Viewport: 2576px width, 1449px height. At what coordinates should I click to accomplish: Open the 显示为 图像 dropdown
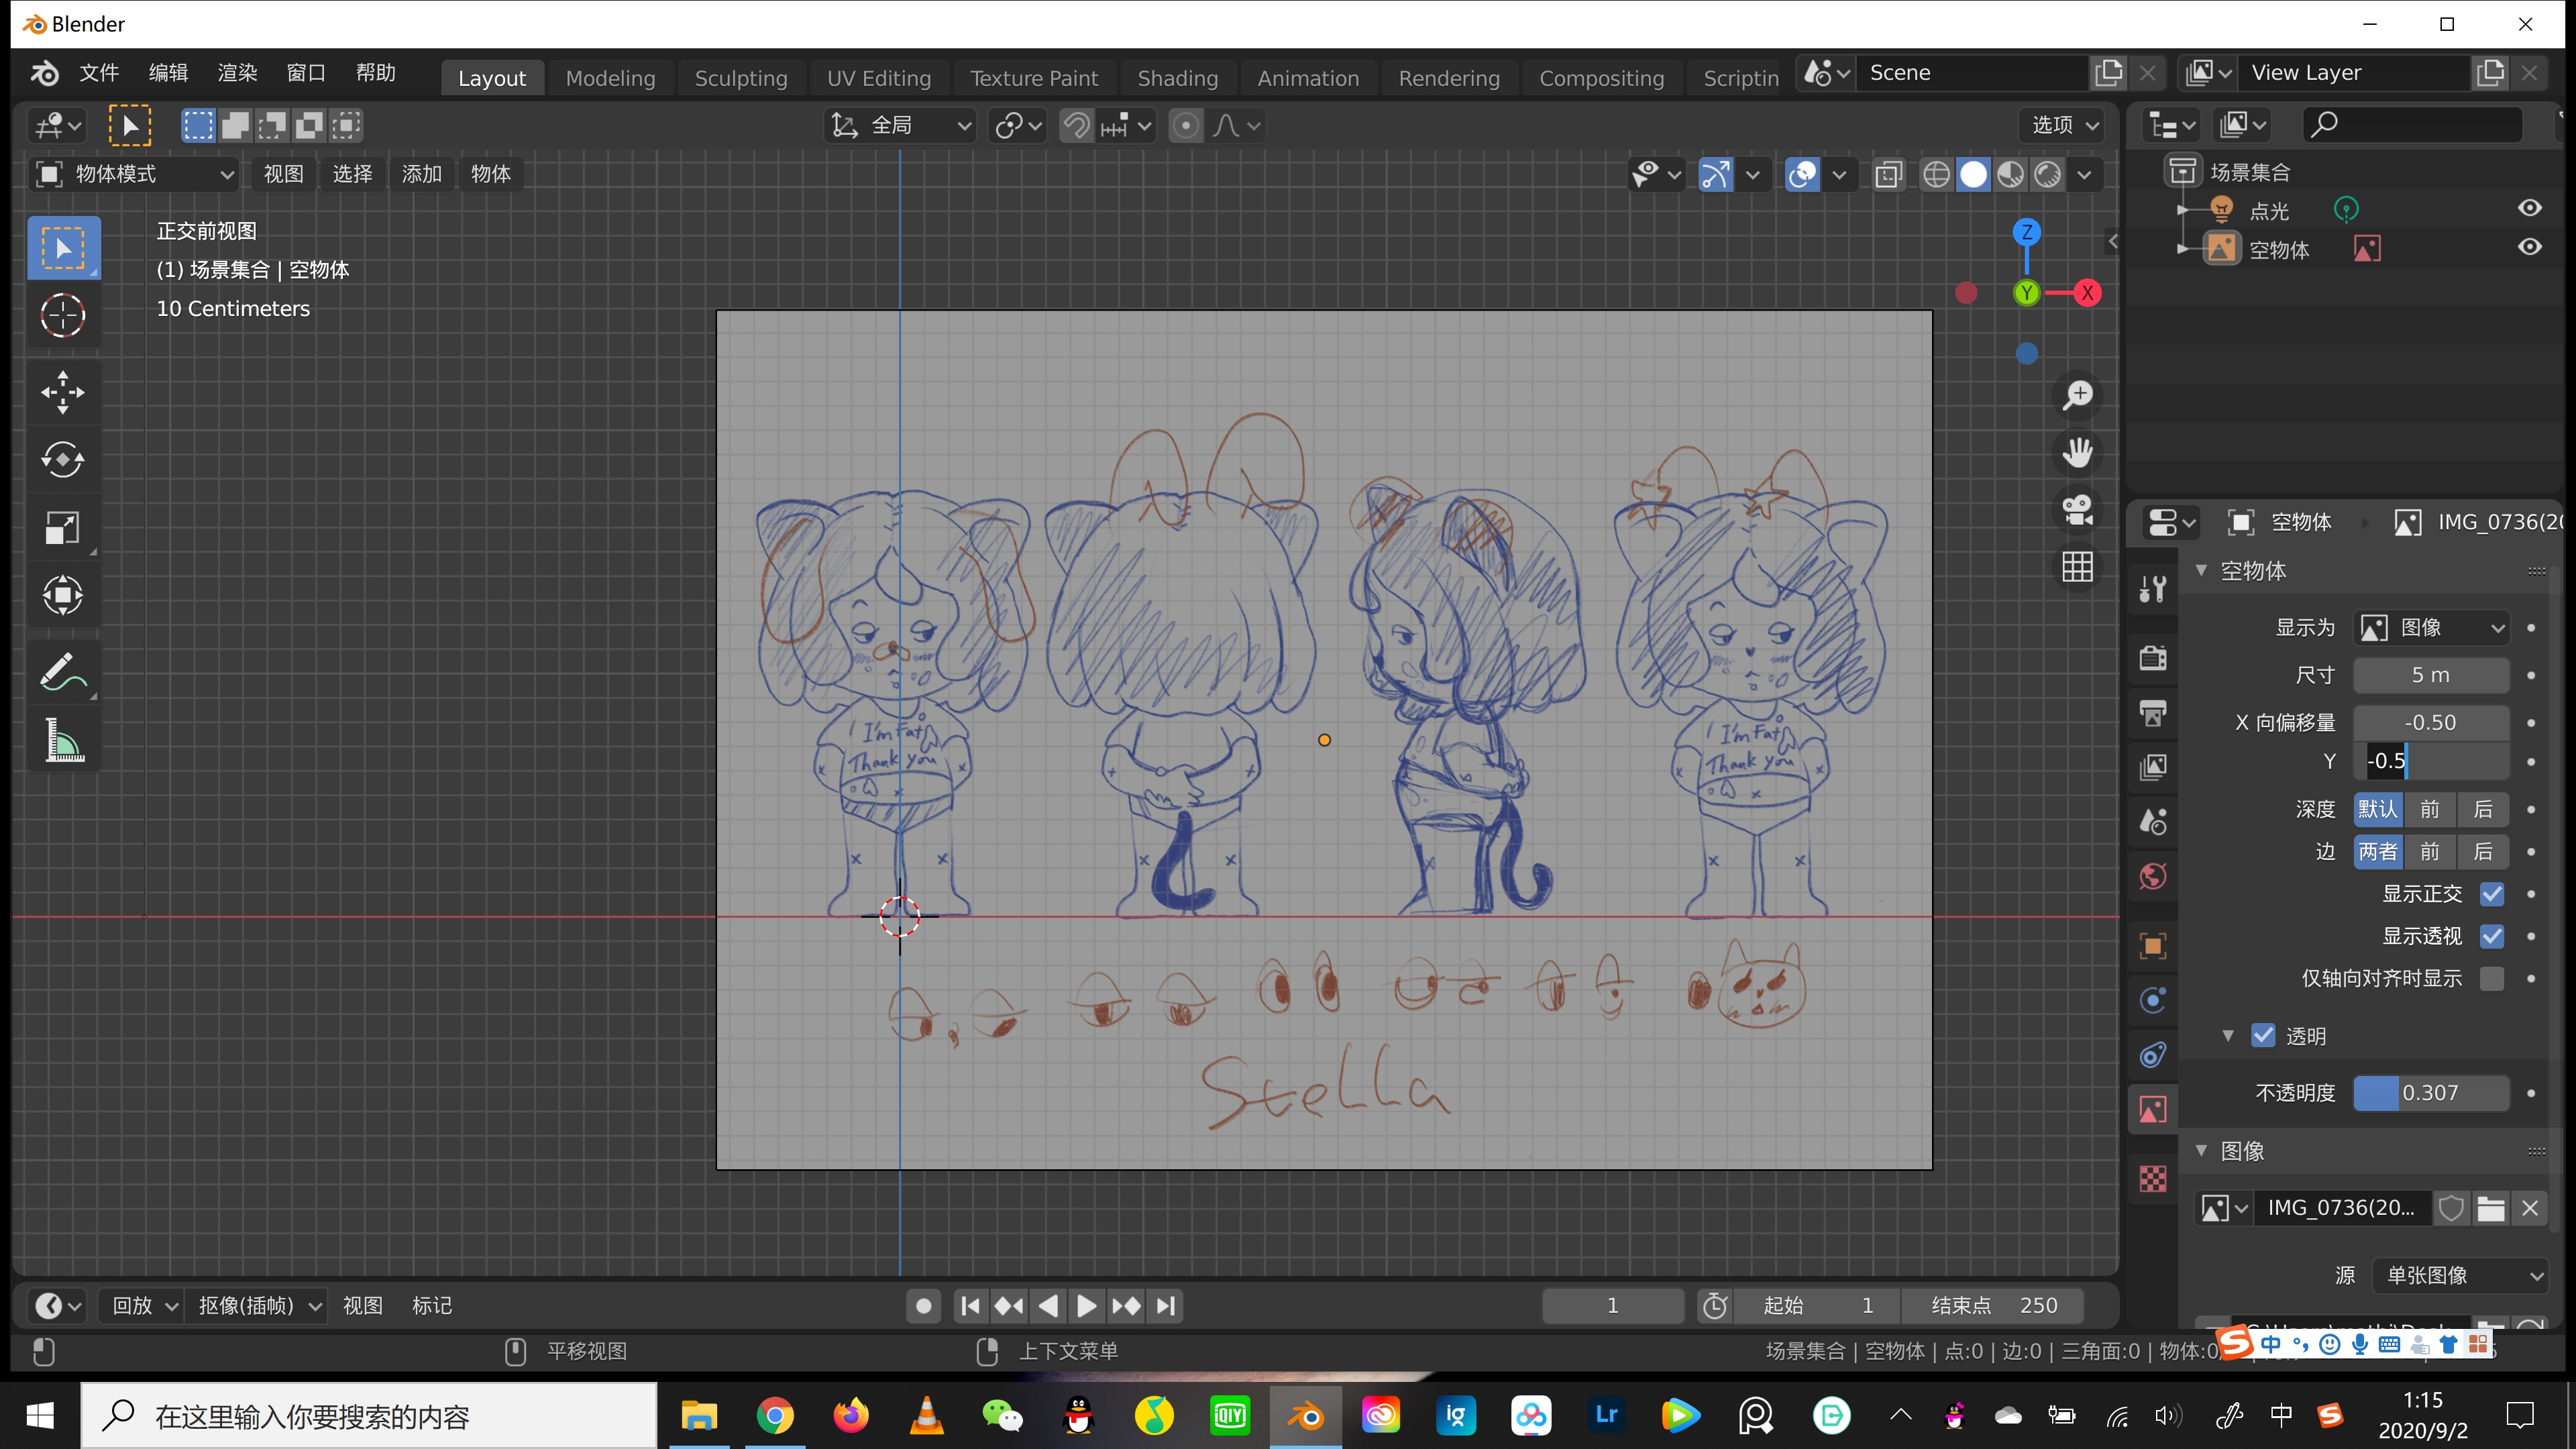coord(2432,628)
